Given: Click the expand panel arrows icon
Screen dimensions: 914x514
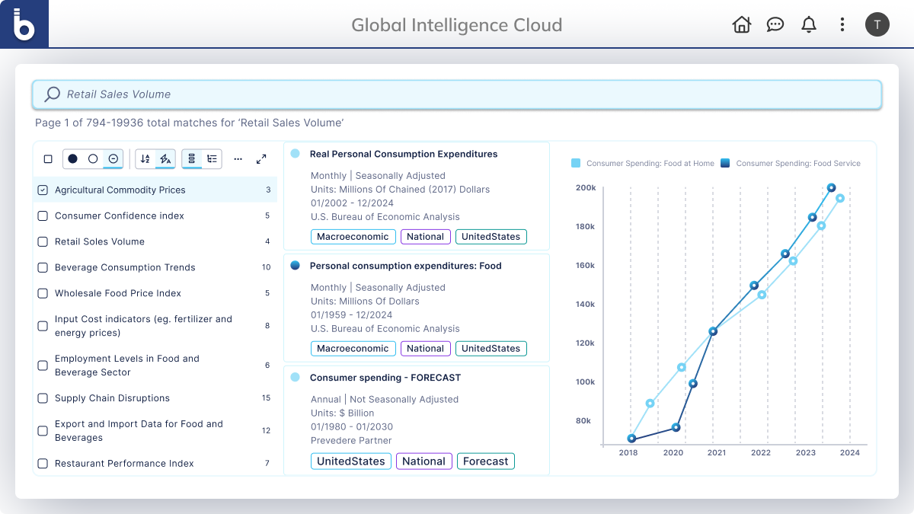Looking at the screenshot, I should 261,159.
